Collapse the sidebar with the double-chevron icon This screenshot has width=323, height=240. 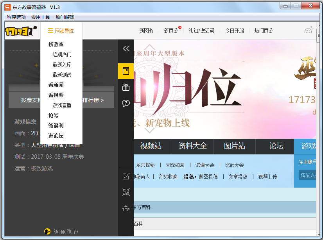tap(126, 48)
